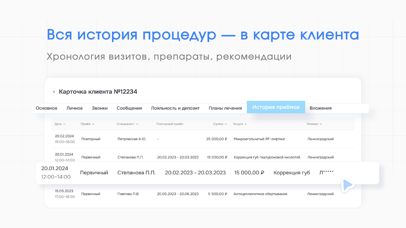
Task: Select the 25 000,00 ₽ amount
Action: (x=217, y=139)
